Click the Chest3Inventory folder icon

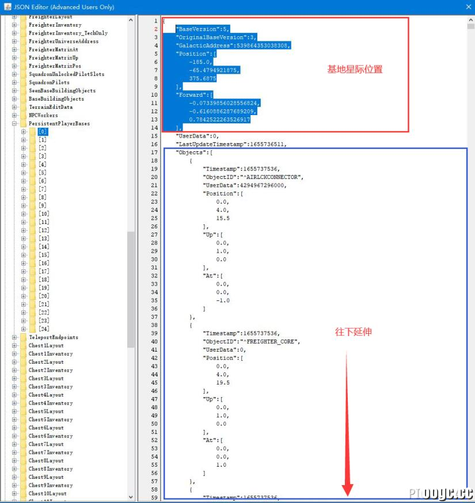coord(23,387)
